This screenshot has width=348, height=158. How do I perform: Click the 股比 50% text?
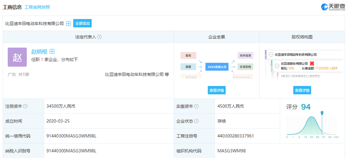pyautogui.click(x=287, y=69)
